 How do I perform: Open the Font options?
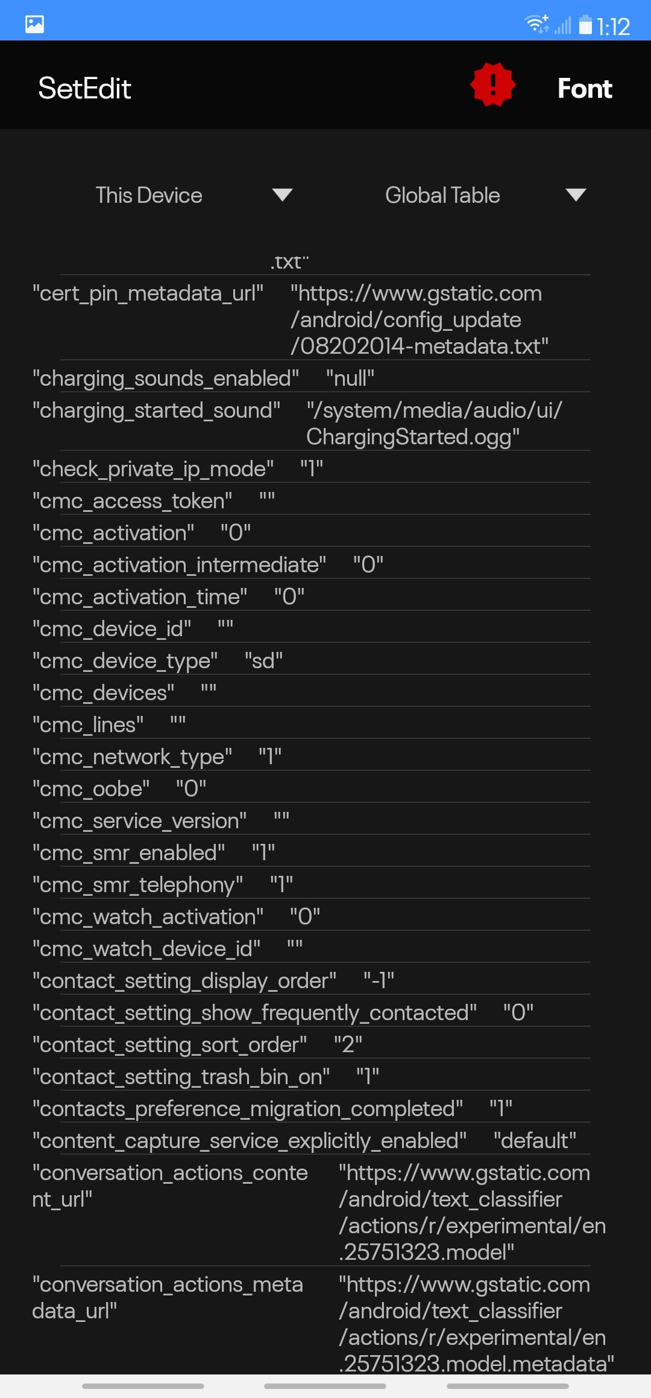tap(584, 89)
